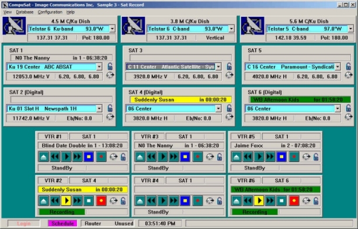Toggle the padlock for SAT 2 (Digital)
Image resolution: width=358 pixels, height=229 pixels.
110,108
